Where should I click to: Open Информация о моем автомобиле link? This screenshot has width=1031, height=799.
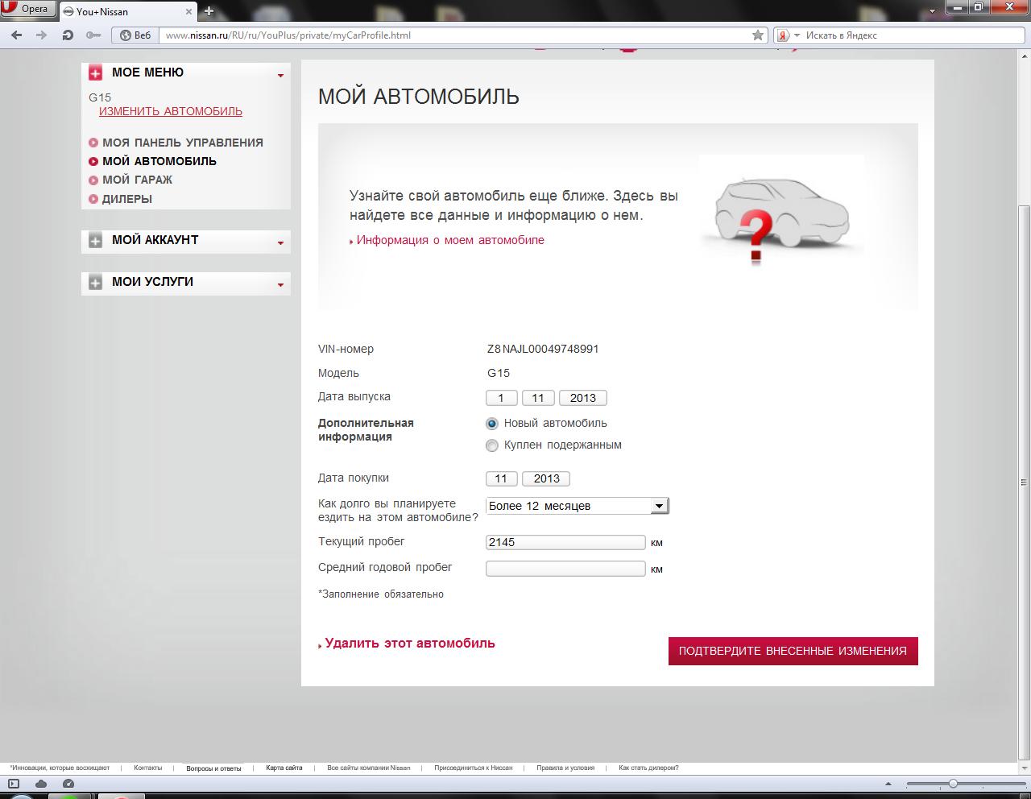450,240
